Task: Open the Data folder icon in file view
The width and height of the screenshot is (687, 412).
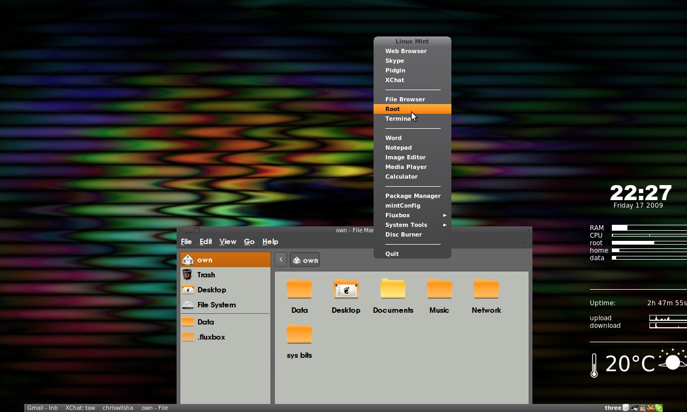Action: [299, 289]
